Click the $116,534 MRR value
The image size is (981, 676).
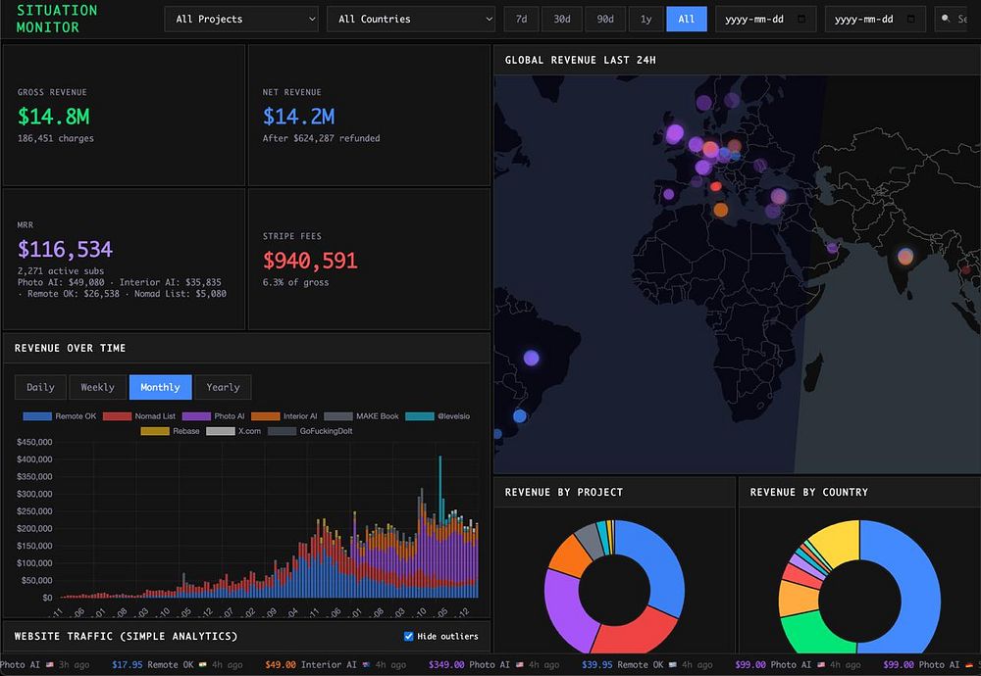click(65, 249)
